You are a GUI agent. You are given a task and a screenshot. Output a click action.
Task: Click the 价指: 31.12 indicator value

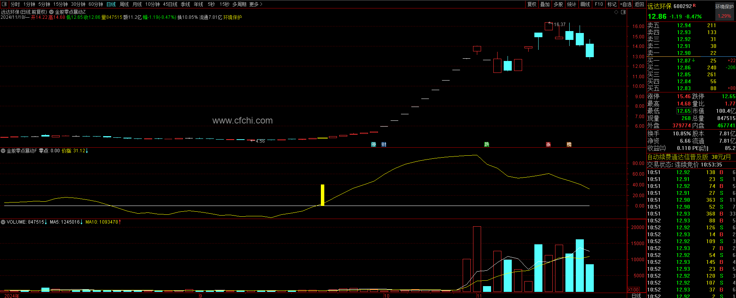pos(75,151)
